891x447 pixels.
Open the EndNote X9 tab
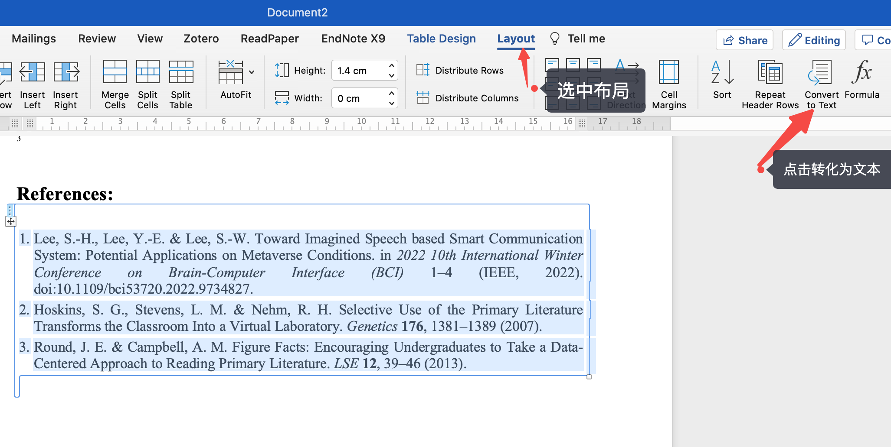(x=353, y=39)
